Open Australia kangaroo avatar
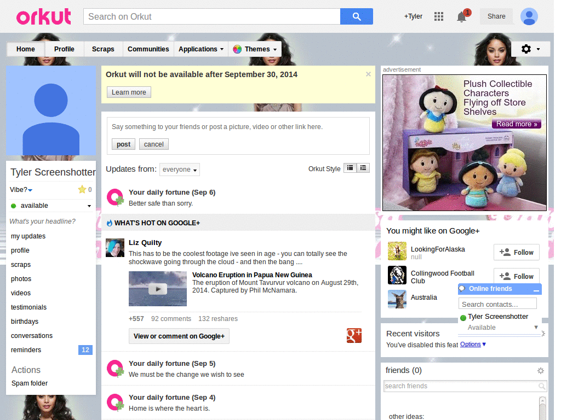Screen dimensions: 561x420 [397, 299]
